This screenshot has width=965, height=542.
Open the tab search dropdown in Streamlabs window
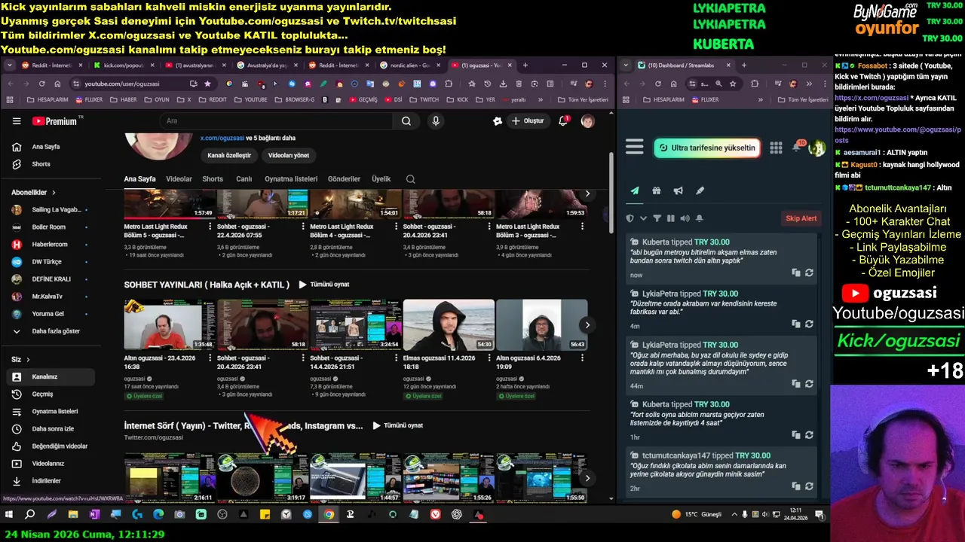click(626, 65)
